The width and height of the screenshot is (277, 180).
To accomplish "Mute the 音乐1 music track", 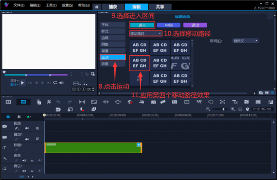I will 24,171.
